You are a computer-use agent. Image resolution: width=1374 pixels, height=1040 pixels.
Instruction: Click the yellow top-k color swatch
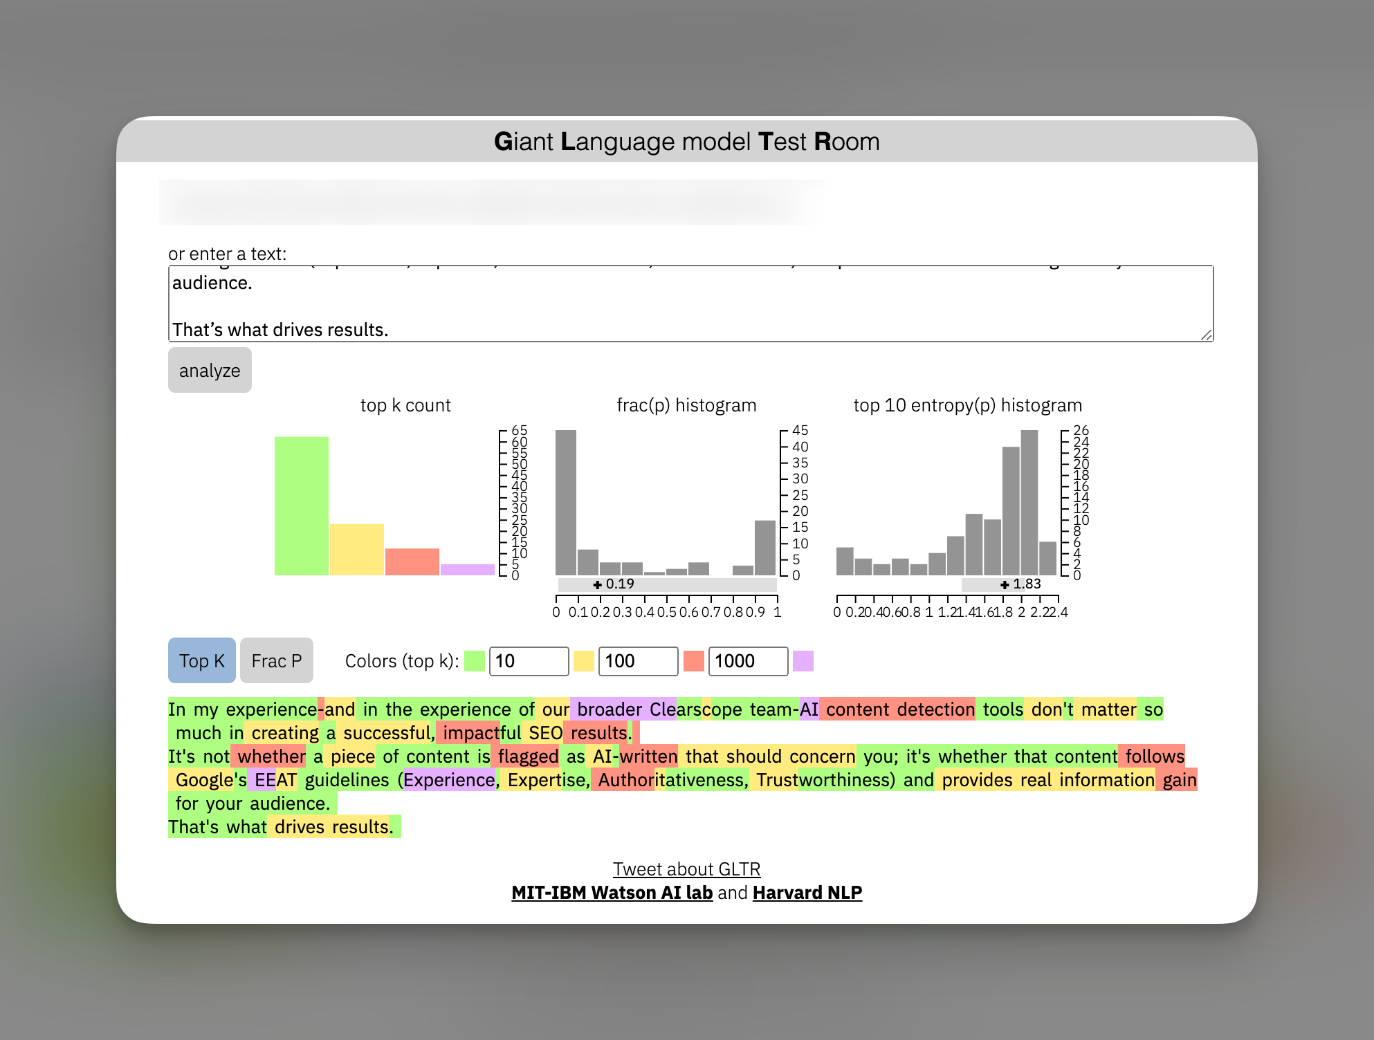(x=584, y=661)
